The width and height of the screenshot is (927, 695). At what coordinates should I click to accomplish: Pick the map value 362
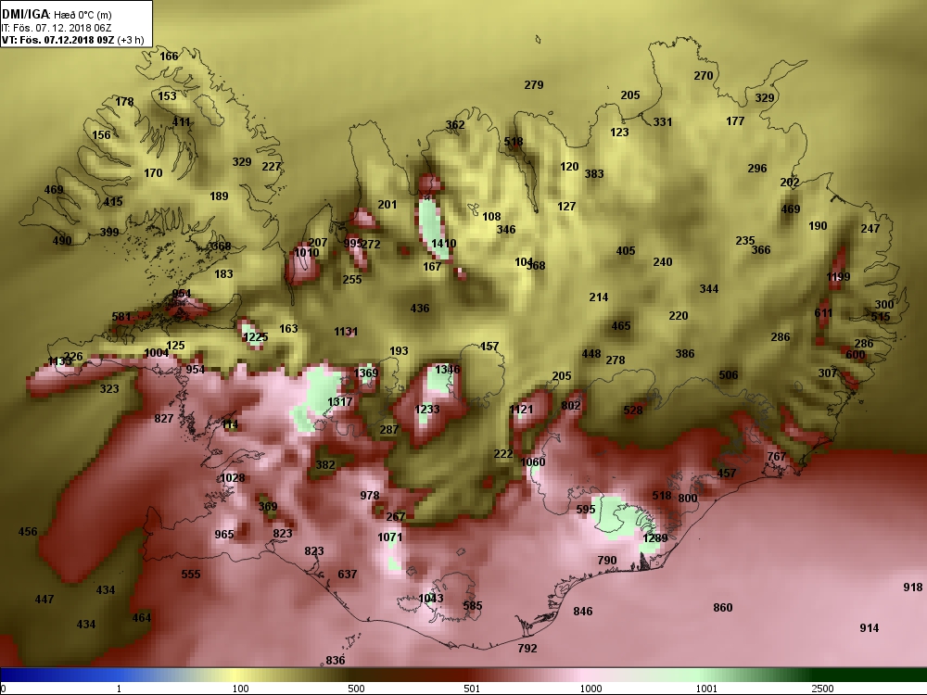click(454, 125)
